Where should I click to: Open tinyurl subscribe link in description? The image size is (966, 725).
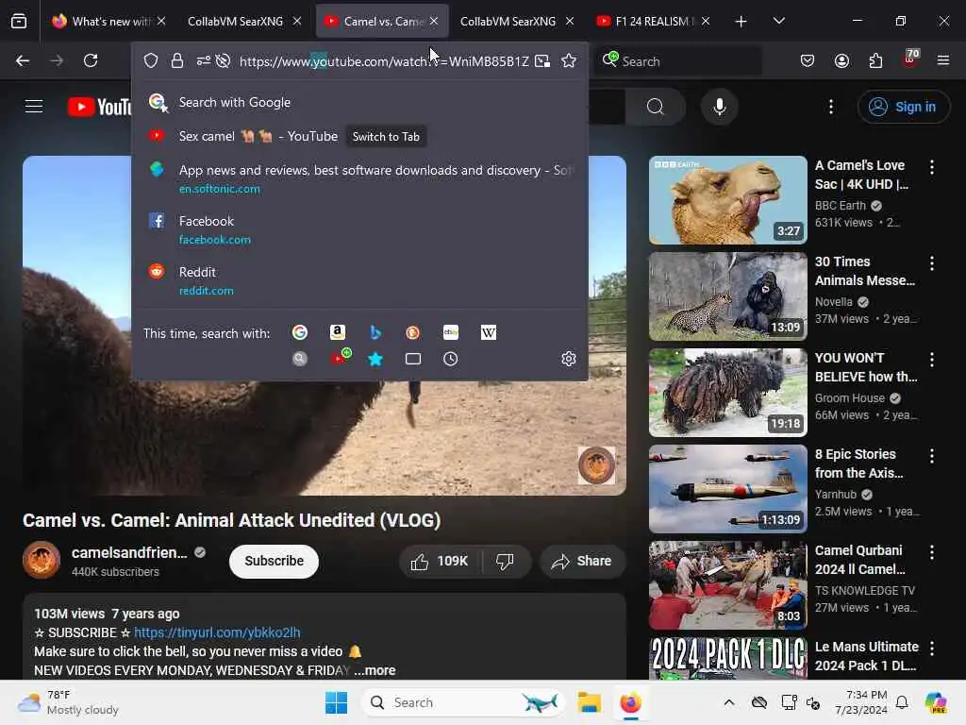(218, 632)
